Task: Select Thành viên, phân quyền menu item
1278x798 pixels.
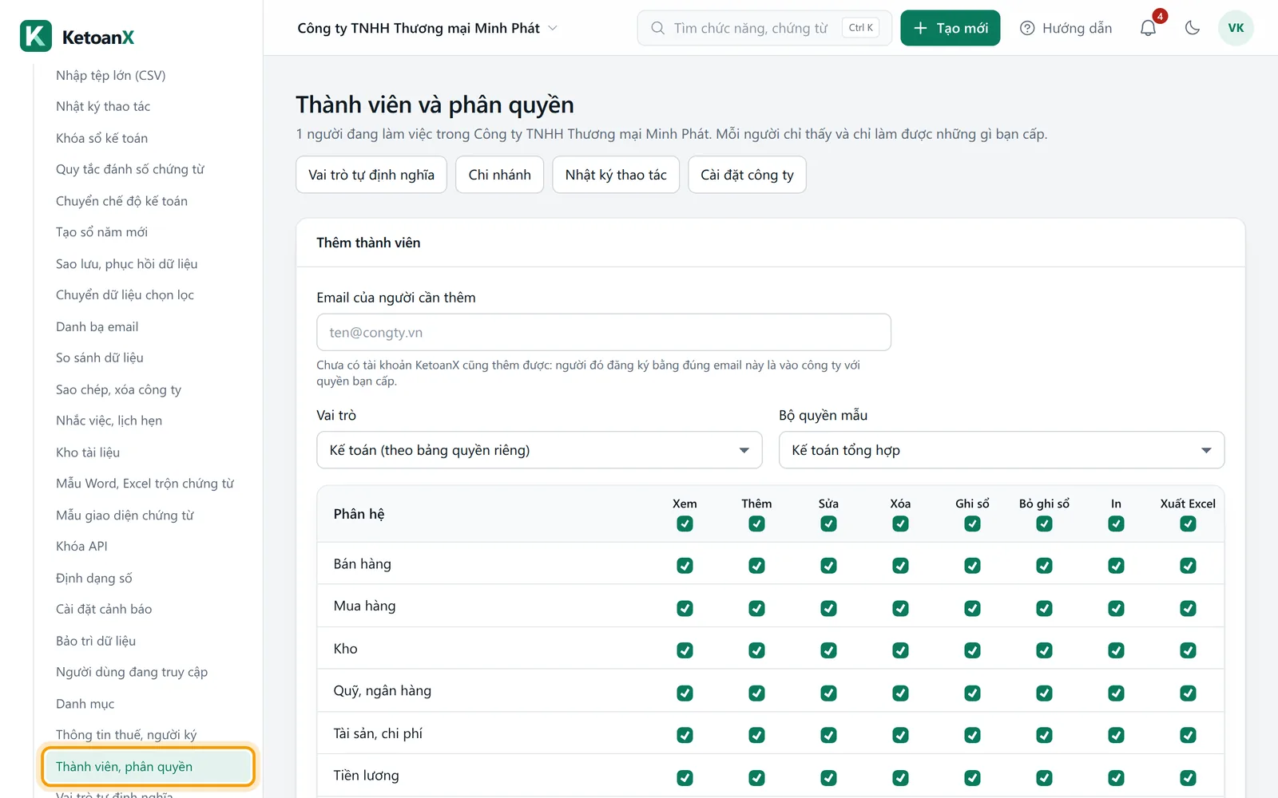Action: [149, 767]
